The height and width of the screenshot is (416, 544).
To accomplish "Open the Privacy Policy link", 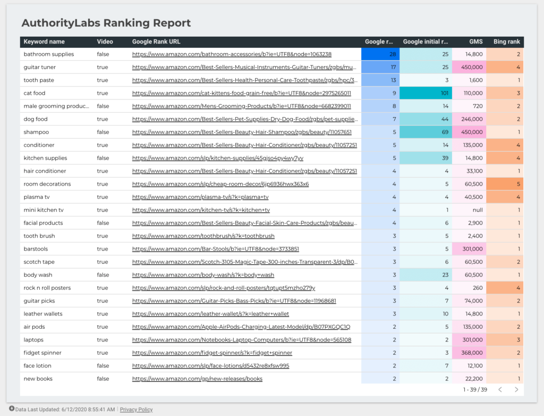I will 136,410.
